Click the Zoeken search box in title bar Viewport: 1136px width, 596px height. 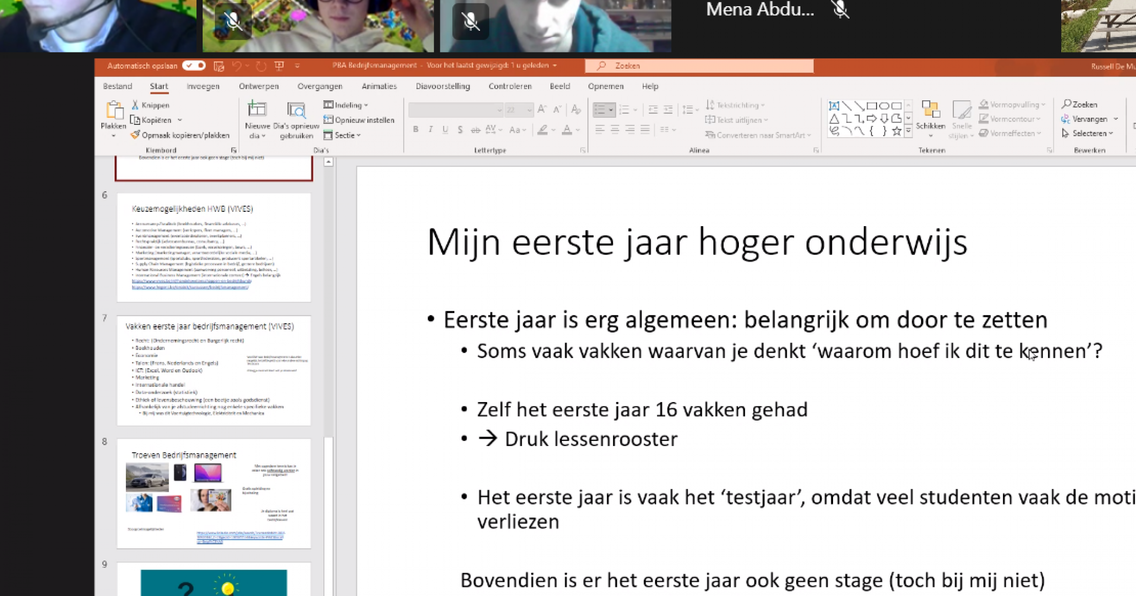click(x=699, y=66)
